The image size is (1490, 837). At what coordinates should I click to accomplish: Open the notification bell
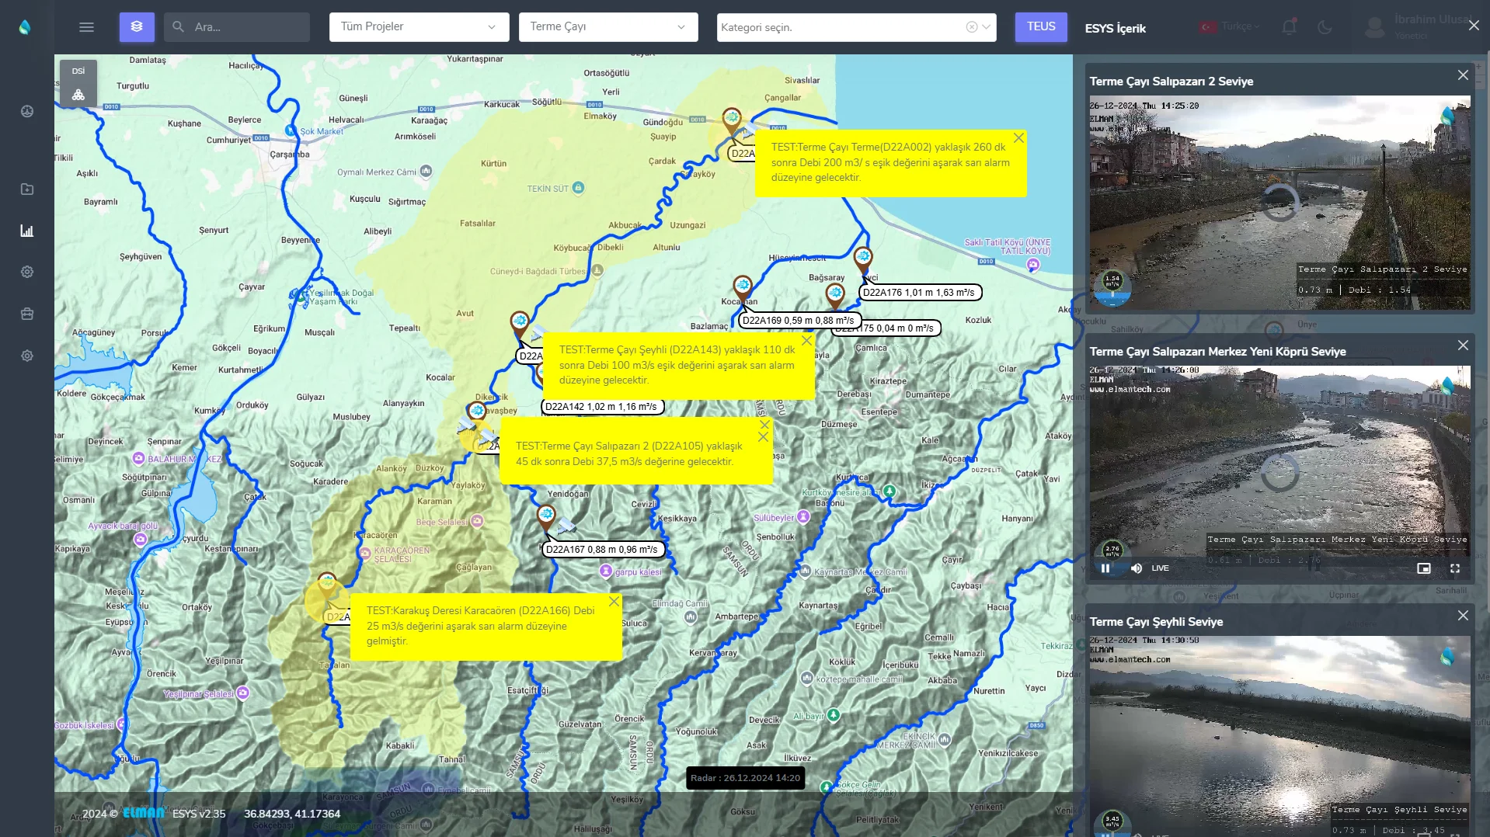click(1289, 27)
